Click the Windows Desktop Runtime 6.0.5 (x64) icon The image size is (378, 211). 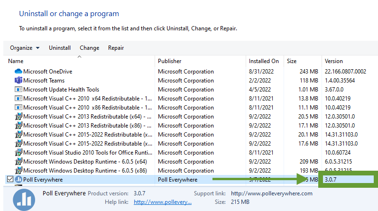click(x=18, y=162)
